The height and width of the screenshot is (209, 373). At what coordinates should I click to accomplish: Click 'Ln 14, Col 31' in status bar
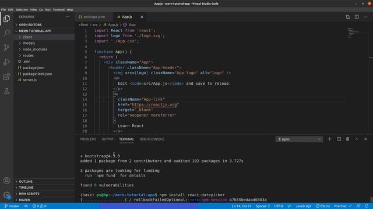pyautogui.click(x=241, y=206)
